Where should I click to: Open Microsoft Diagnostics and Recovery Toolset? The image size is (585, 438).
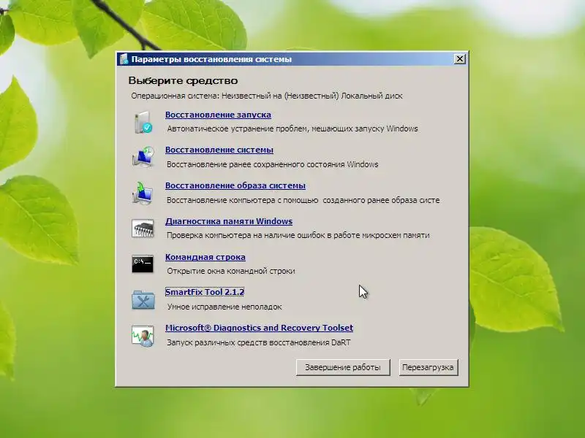(259, 328)
